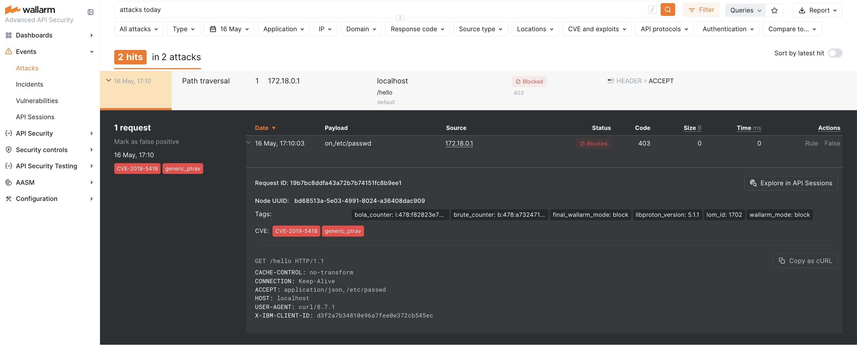Click the star icon to save the query

click(774, 10)
